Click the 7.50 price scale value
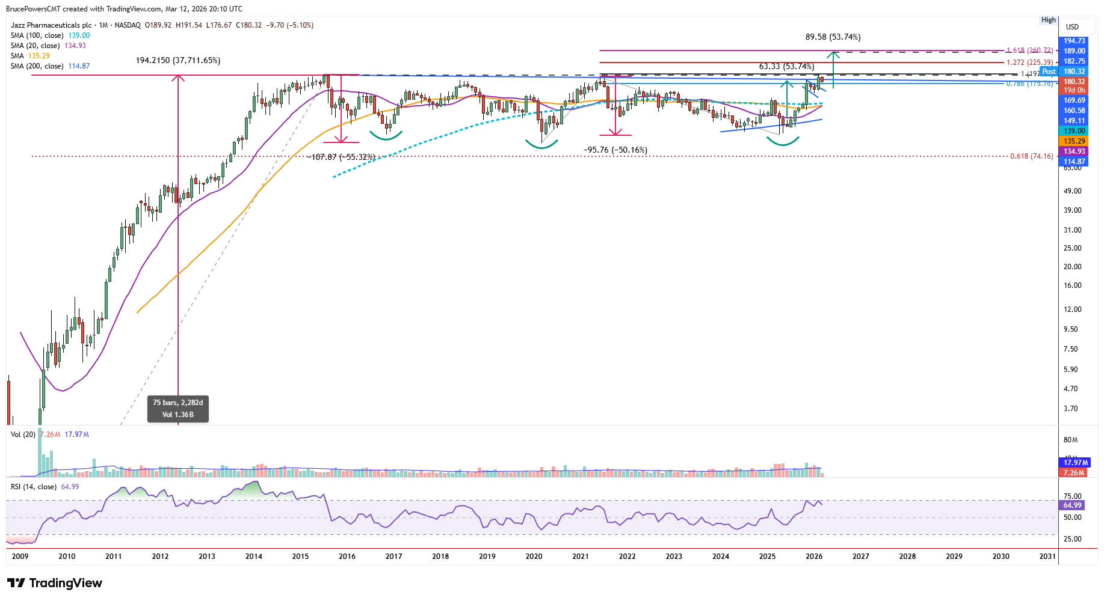The width and height of the screenshot is (1104, 601). [x=1071, y=349]
